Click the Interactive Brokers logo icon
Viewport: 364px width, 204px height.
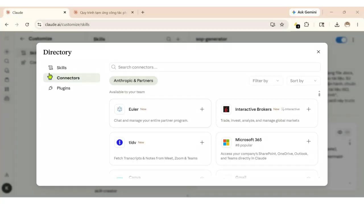(226, 109)
